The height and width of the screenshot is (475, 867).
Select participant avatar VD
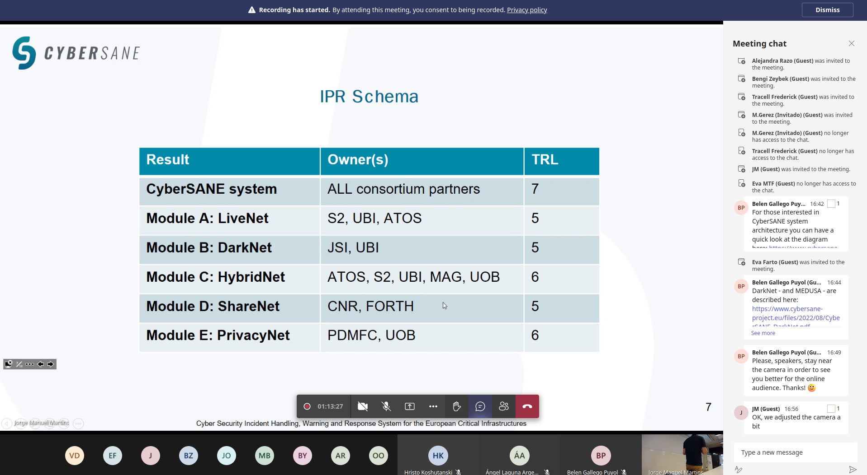click(x=75, y=456)
